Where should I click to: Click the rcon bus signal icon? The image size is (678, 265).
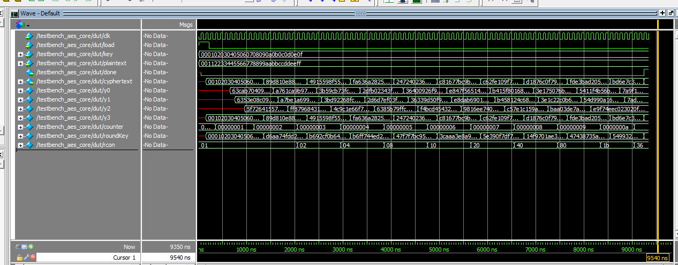pos(29,145)
